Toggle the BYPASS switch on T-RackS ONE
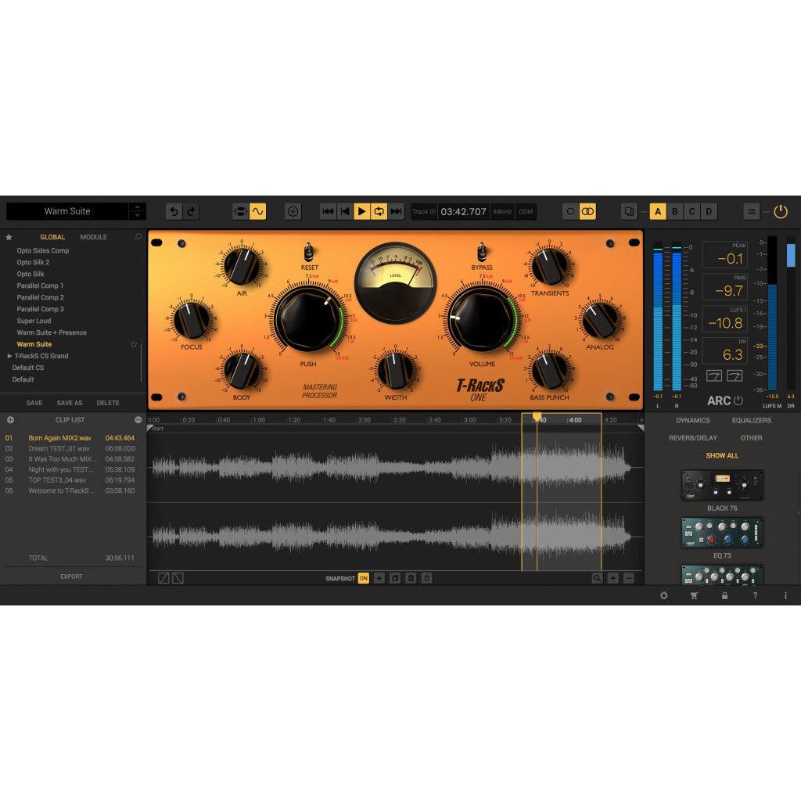The height and width of the screenshot is (801, 801). click(484, 253)
